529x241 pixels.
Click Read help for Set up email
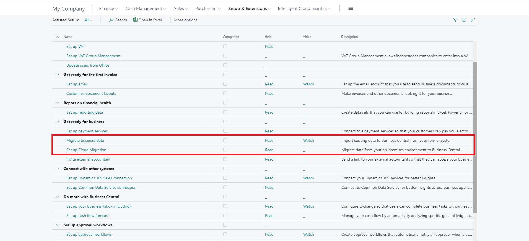point(269,84)
